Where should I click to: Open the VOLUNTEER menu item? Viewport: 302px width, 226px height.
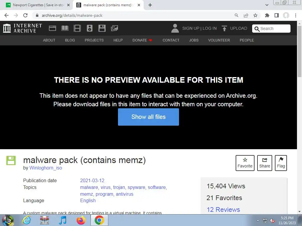[219, 40]
